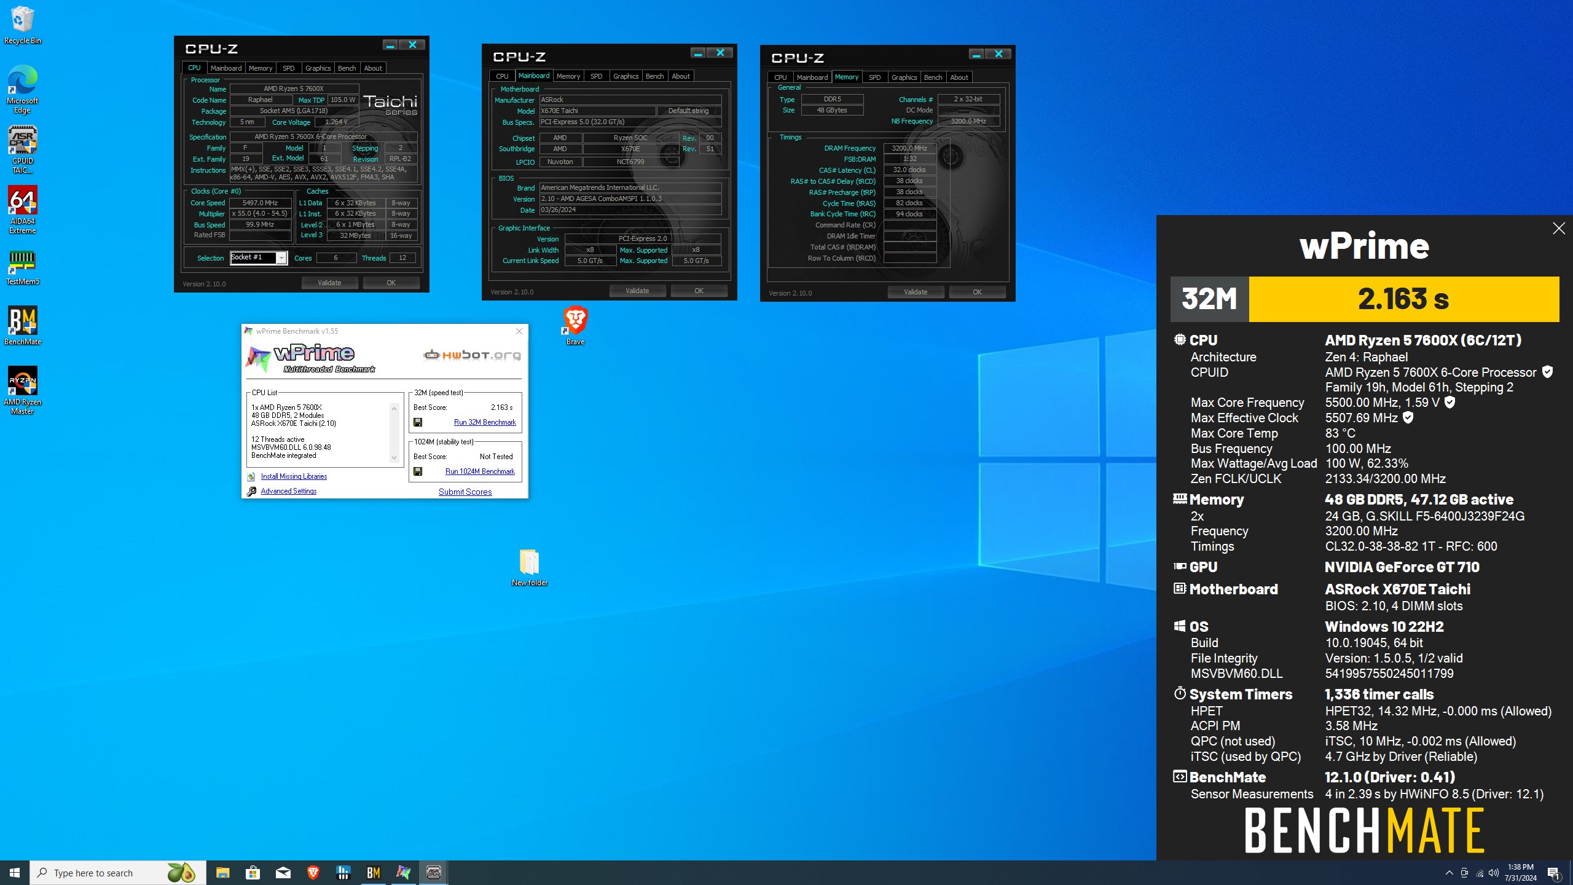This screenshot has height=885, width=1573.
Task: Launch BenchMate from the desktop icon
Action: [x=22, y=326]
